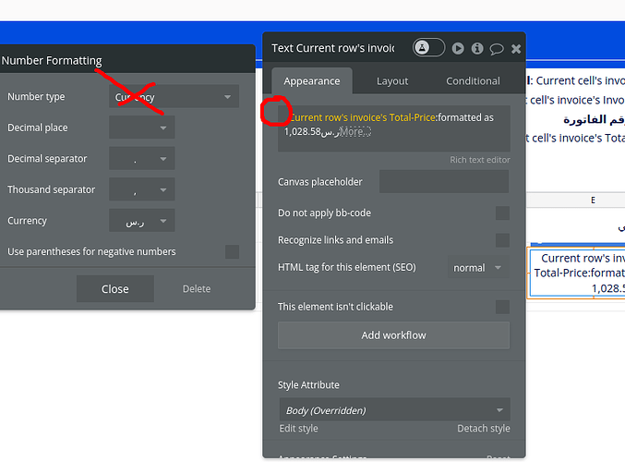The image size is (625, 462).
Task: Open the Thousand separator dropdown
Action: click(142, 189)
